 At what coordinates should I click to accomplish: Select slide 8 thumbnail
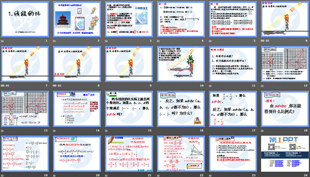click(x=77, y=64)
